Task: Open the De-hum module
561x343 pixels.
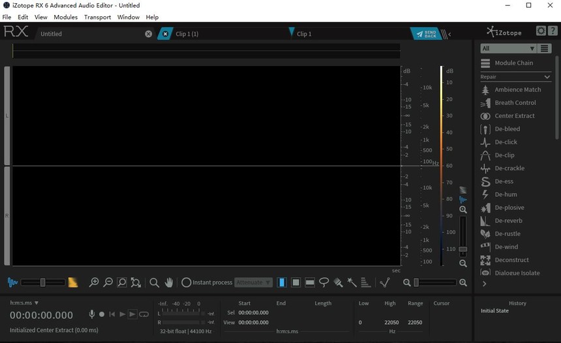Action: point(515,194)
